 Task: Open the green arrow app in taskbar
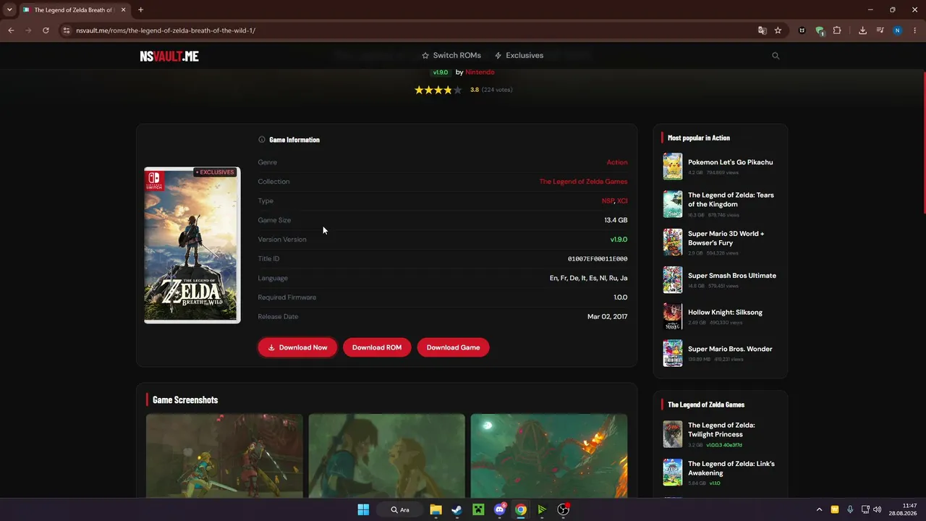click(542, 509)
